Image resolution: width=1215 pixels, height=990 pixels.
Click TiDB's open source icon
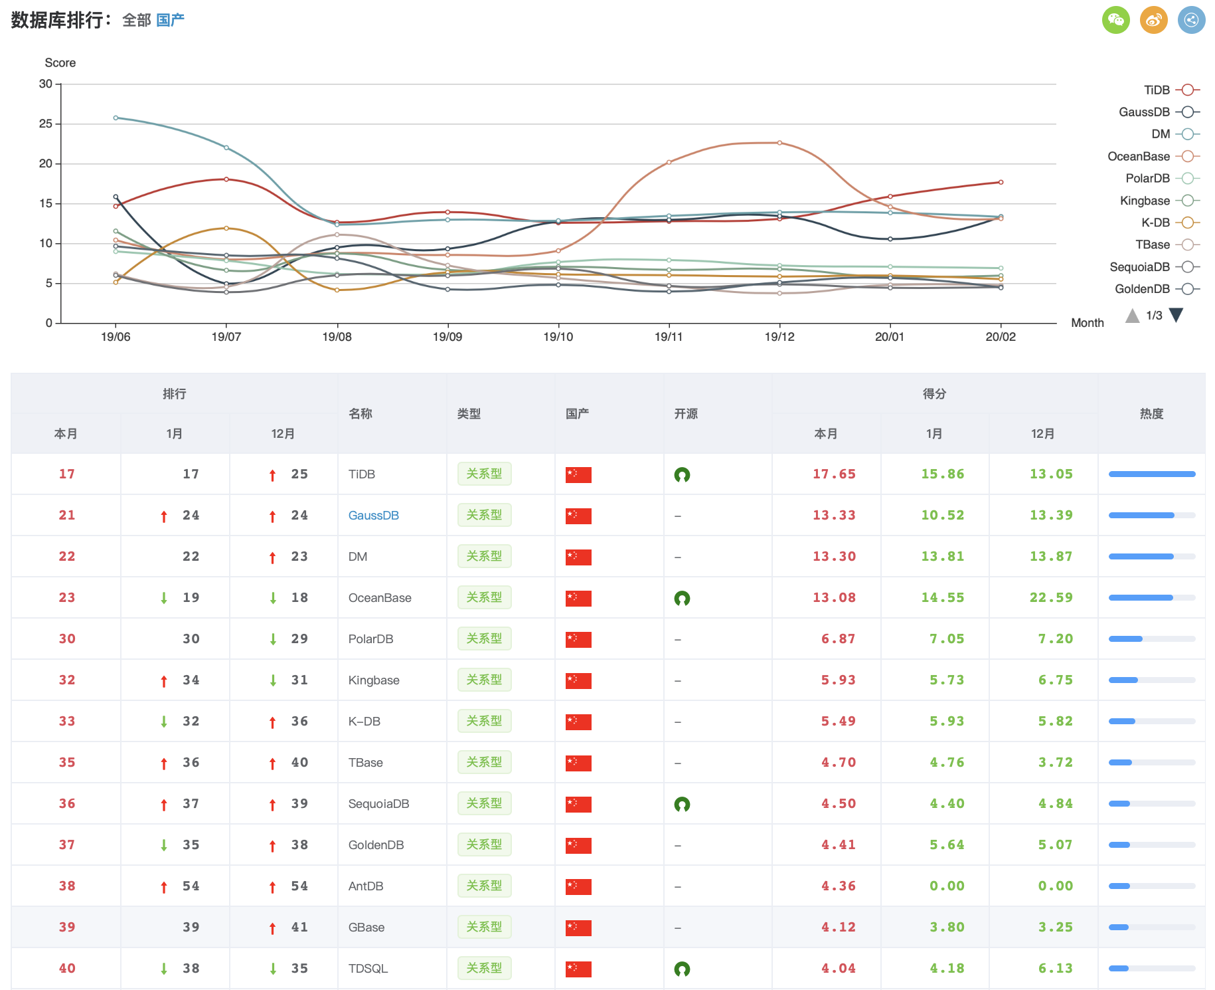click(x=682, y=474)
